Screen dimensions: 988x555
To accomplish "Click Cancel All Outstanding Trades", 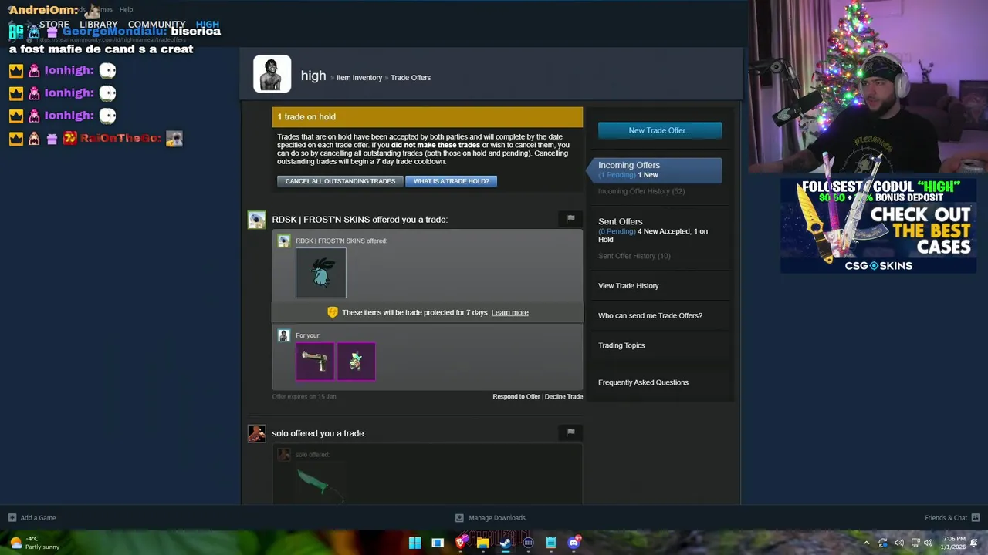I will pos(340,181).
